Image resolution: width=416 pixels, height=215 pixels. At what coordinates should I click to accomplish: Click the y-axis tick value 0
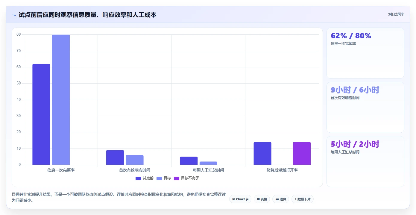pos(20,165)
